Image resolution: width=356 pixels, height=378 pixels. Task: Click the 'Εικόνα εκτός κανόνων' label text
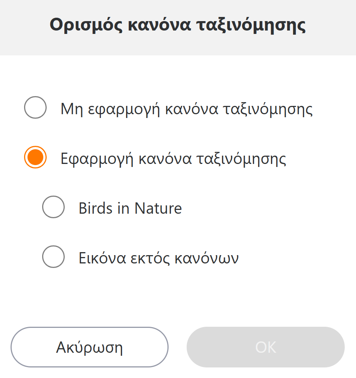tap(158, 258)
